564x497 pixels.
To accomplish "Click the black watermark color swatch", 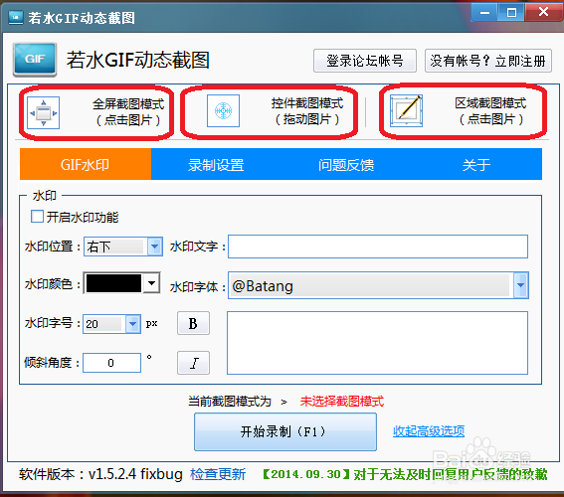I will pyautogui.click(x=113, y=283).
